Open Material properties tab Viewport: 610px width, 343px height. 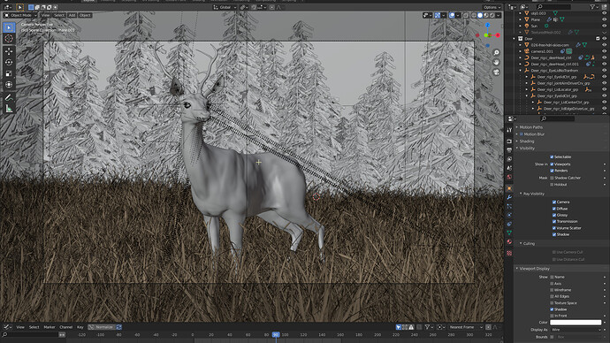[x=509, y=242]
